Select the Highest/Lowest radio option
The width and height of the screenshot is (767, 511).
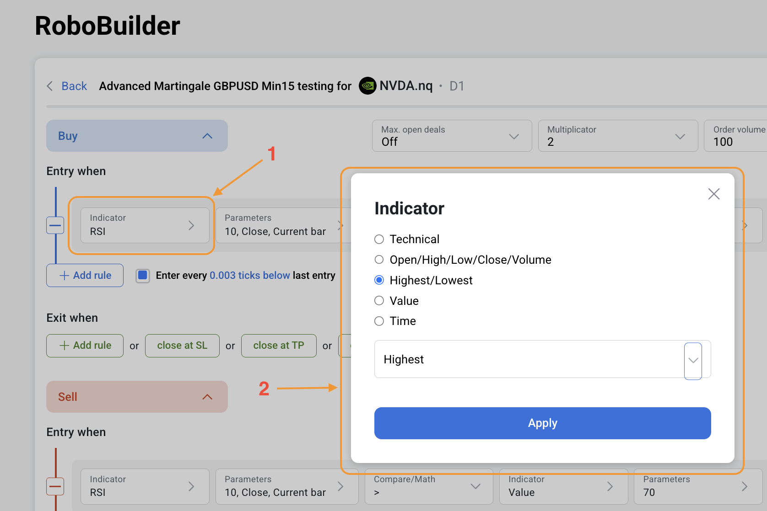tap(379, 280)
